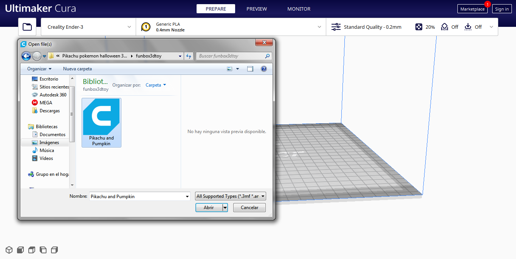
Task: Open the Carpeta arrange-by dropdown
Action: [156, 85]
